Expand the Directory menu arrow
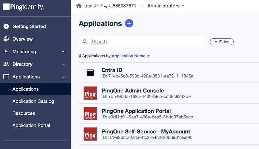This screenshot has height=149, width=259. pos(63,64)
